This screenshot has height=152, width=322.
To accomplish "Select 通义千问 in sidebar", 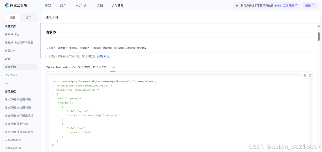I will point(20,67).
